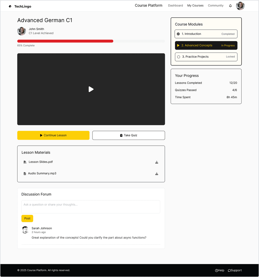Download Audio Summary.mp3

(x=157, y=174)
